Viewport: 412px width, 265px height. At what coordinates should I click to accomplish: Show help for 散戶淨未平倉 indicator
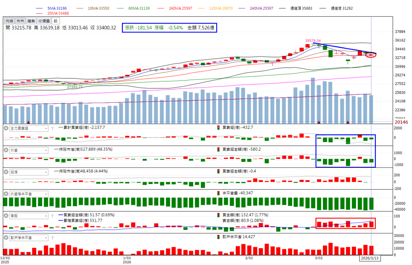(52, 238)
